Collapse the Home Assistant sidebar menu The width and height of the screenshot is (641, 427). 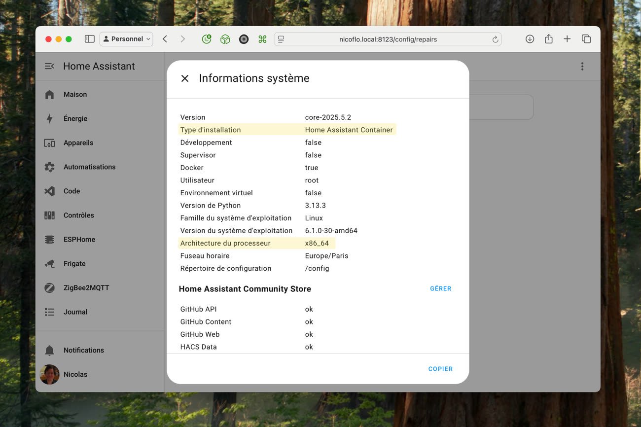49,66
